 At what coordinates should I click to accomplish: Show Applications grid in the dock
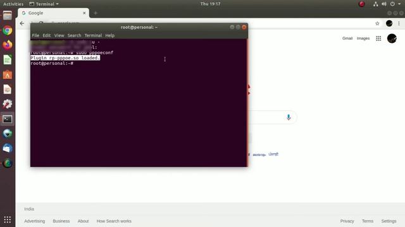(7, 219)
